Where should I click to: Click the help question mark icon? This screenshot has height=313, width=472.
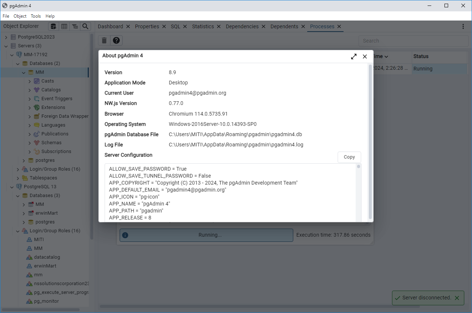pos(116,41)
